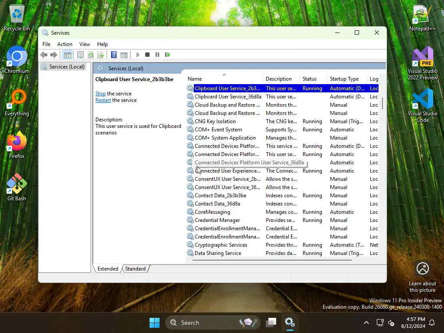Select Contact Data_36d8a service
The height and width of the screenshot is (333, 444).
pyautogui.click(x=283, y=204)
